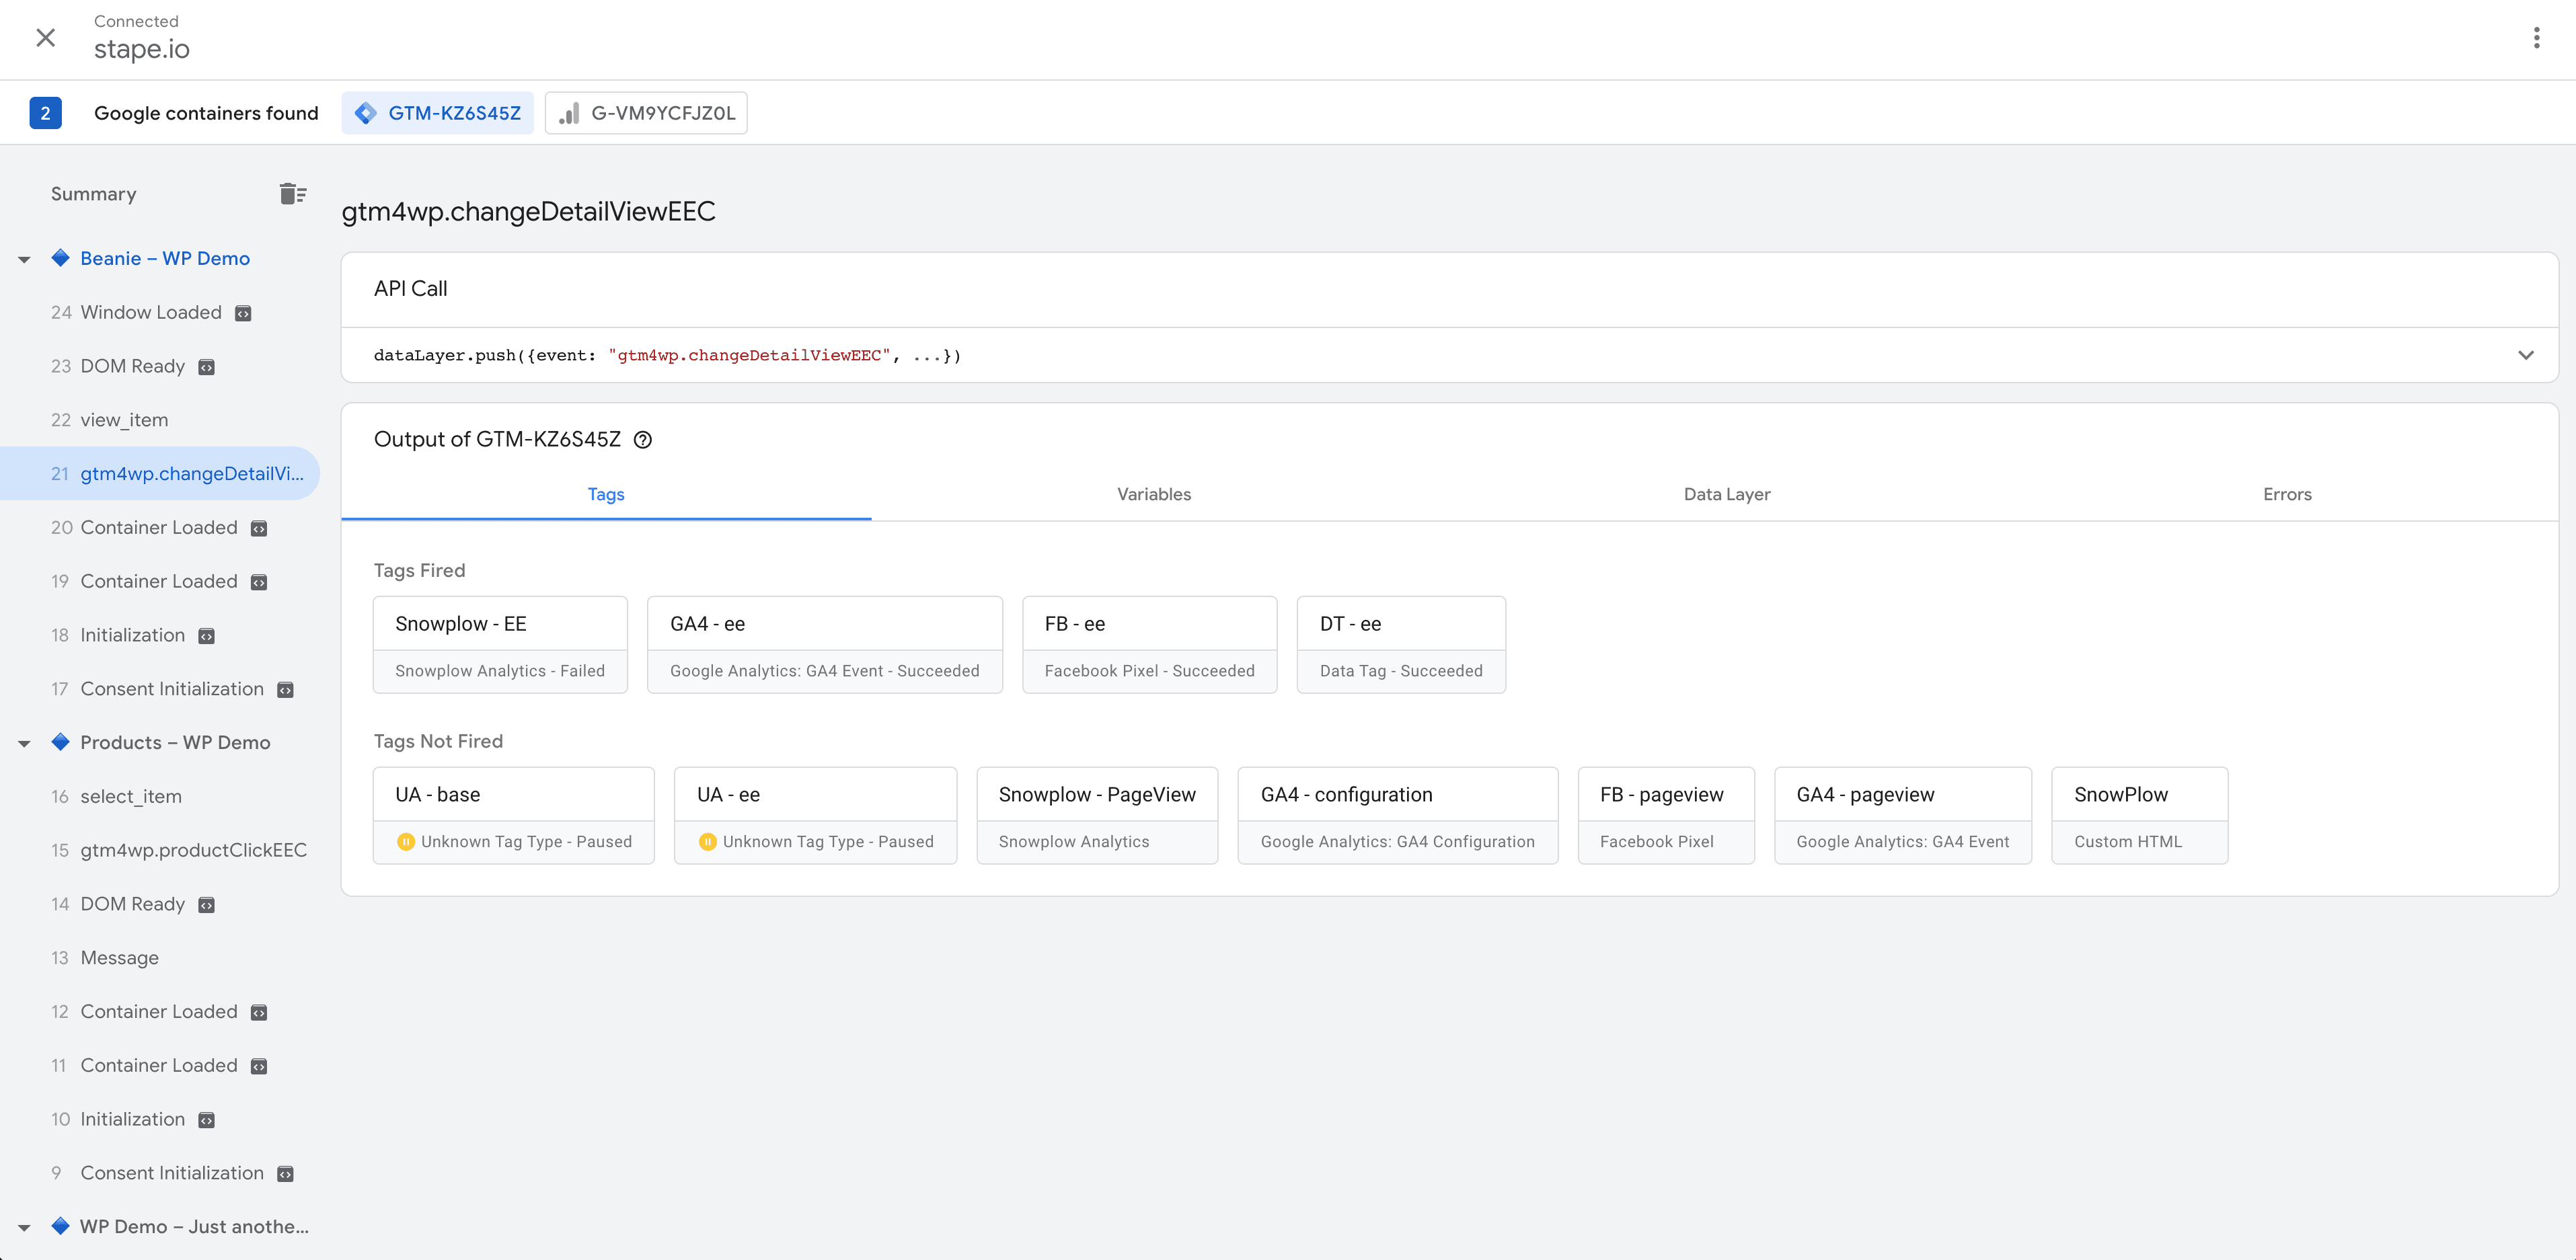Close the stape.io debug session
Screen dimensions: 2576x1260
[x=45, y=37]
